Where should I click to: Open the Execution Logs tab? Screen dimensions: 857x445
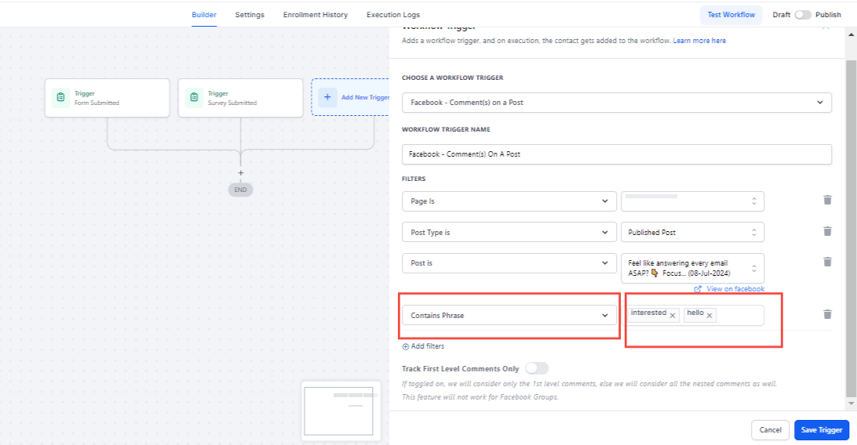click(x=393, y=15)
